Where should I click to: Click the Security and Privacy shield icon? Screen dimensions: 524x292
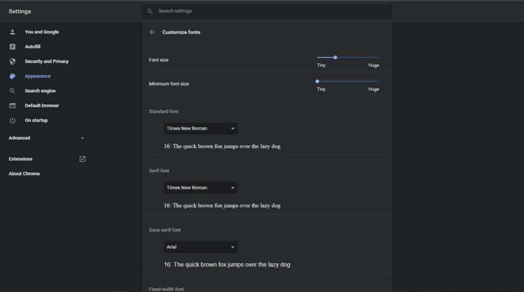[12, 61]
